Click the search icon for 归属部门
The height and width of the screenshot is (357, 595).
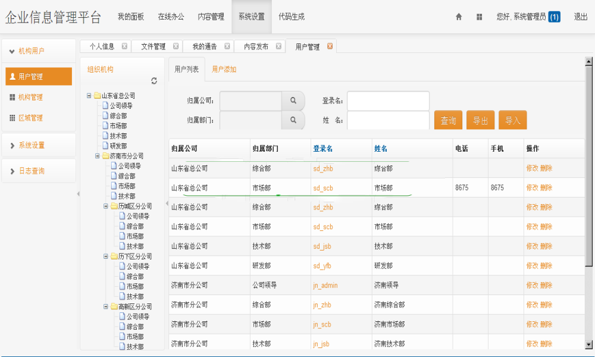293,120
